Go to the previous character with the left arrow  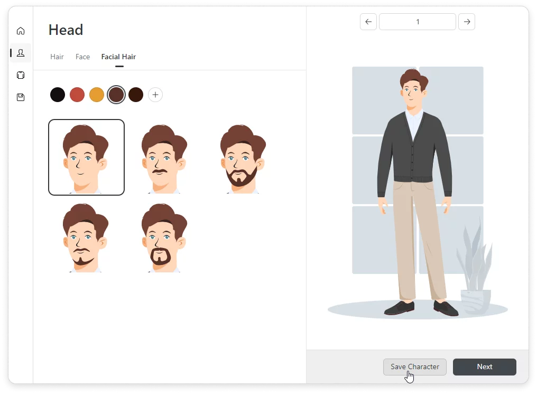[368, 21]
